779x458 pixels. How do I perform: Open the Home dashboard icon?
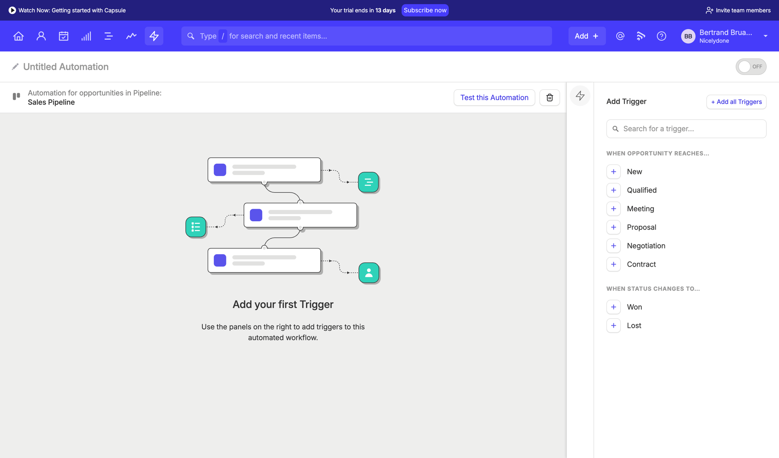point(18,36)
